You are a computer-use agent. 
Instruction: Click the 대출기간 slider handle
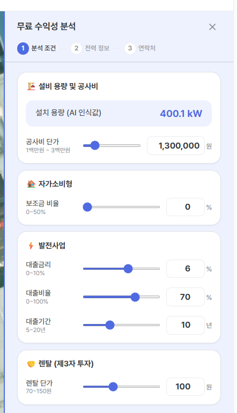coord(110,325)
